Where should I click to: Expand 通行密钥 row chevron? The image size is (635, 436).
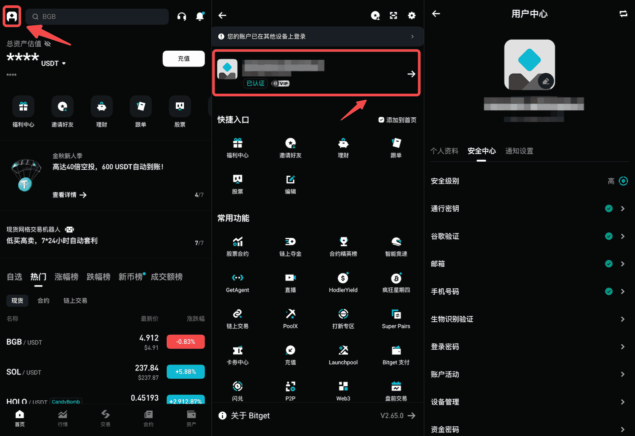(x=623, y=209)
